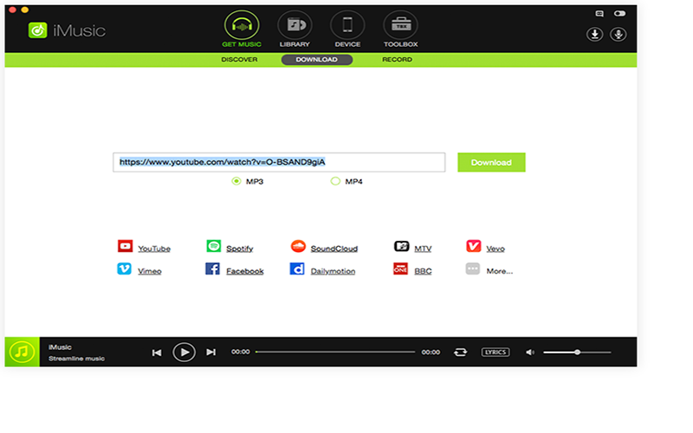Toggle the repeat loop mode
Image resolution: width=693 pixels, height=433 pixels.
(x=460, y=352)
